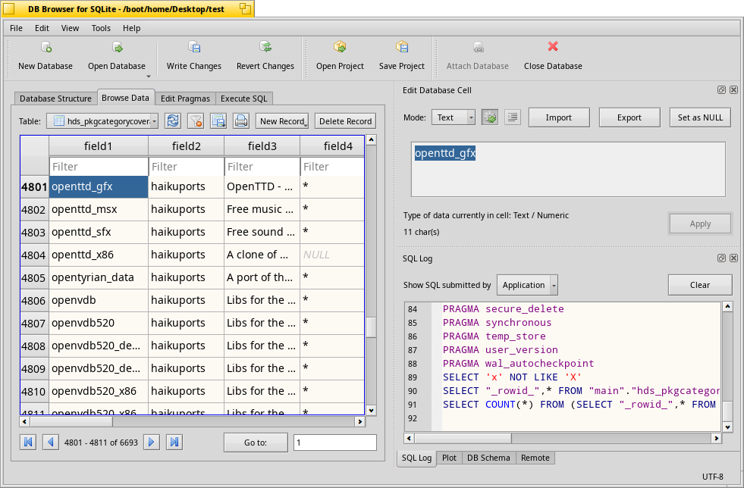This screenshot has height=488, width=744.
Task: Toggle auto-switch mode in the cell editor
Action: (490, 117)
